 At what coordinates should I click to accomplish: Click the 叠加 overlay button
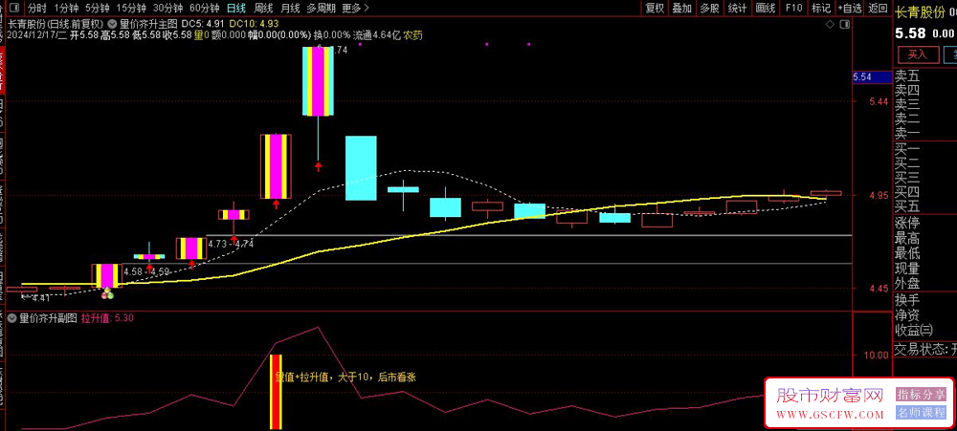681,8
